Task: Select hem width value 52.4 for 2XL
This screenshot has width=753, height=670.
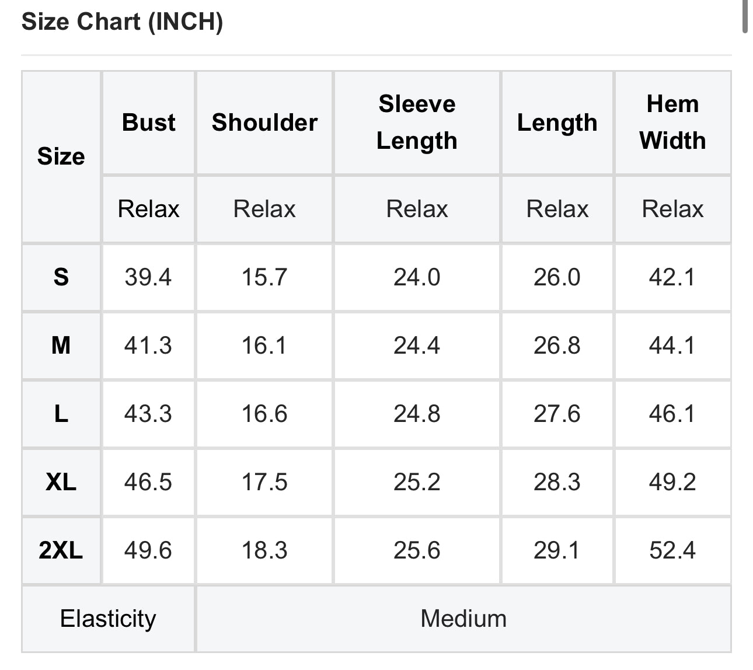Action: [x=672, y=550]
